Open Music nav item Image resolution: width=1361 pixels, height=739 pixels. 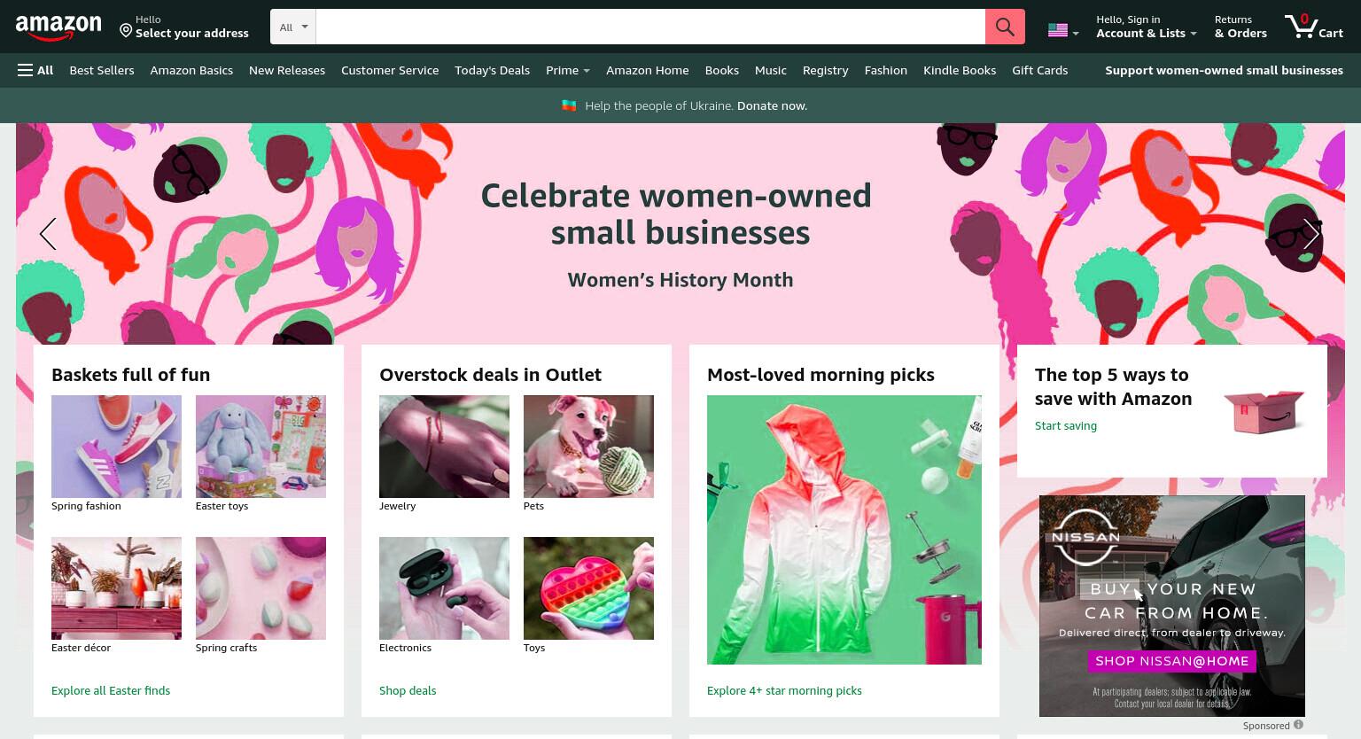click(x=770, y=70)
